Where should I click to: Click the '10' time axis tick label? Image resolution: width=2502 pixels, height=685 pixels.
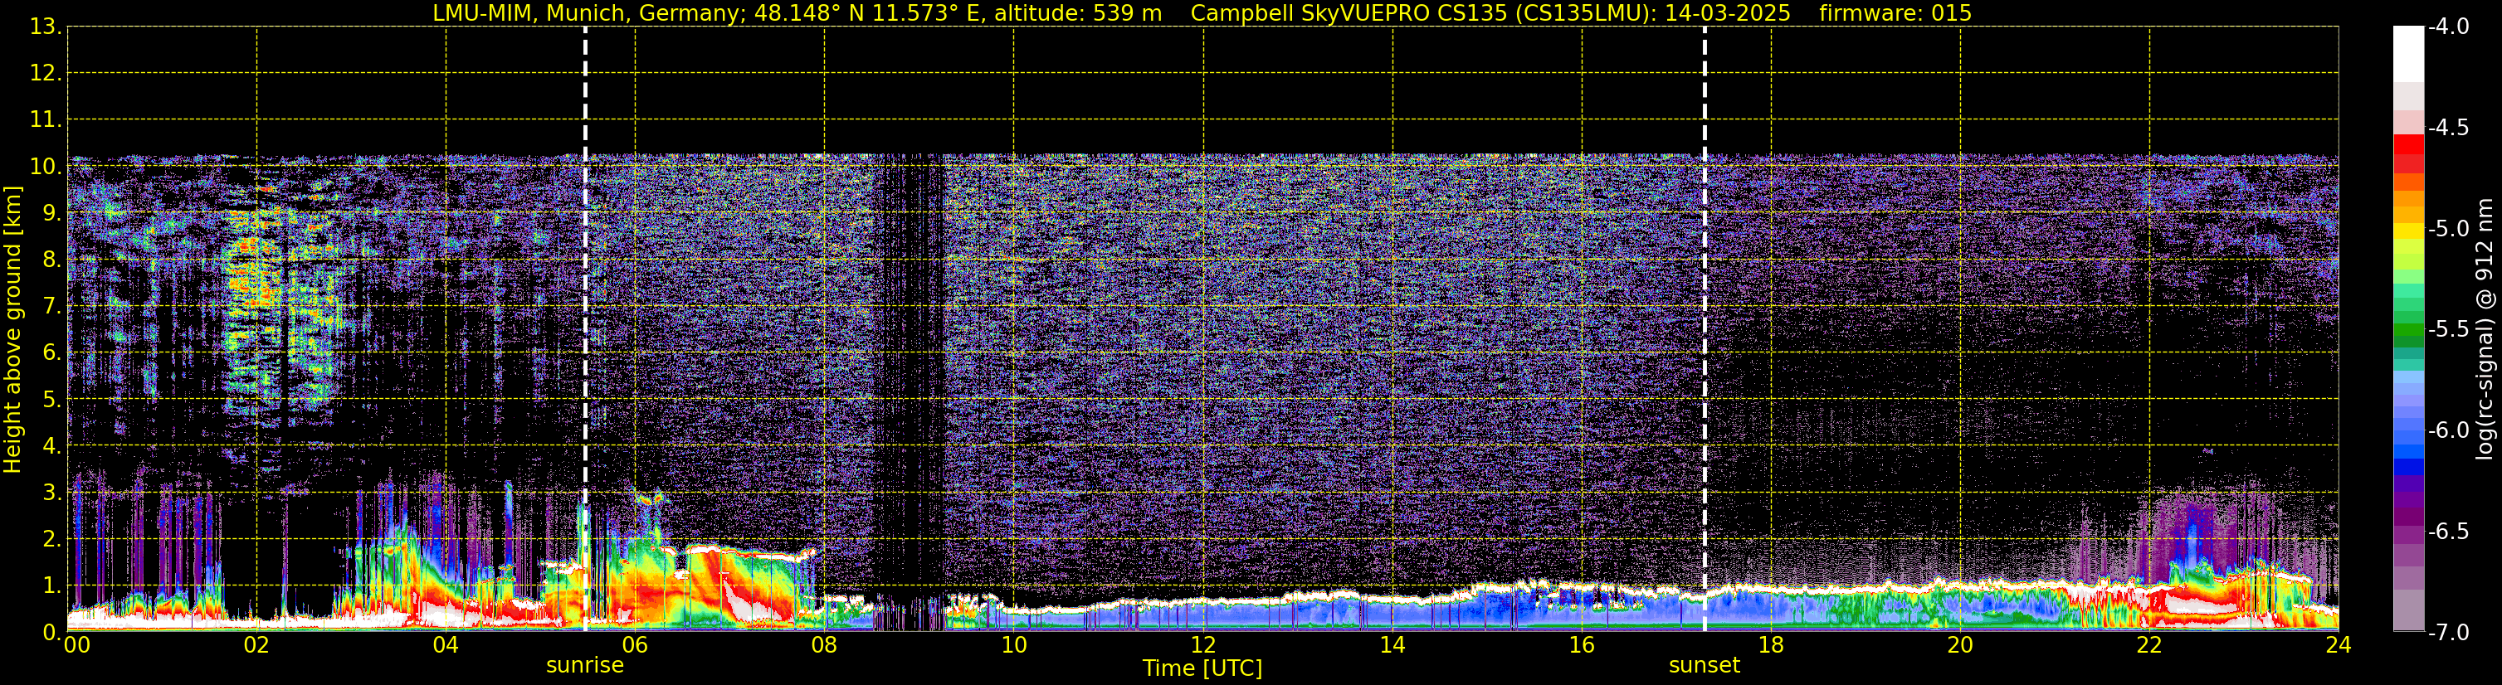tap(1014, 645)
